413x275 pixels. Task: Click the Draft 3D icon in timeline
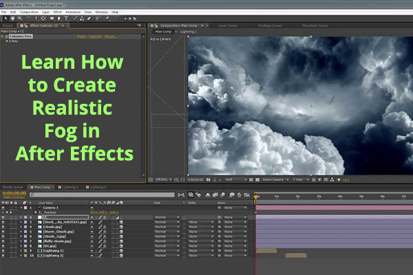point(198,195)
